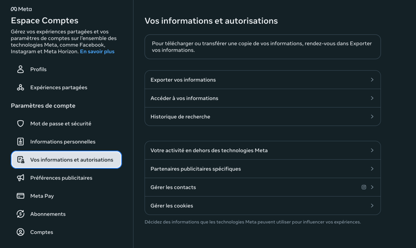Image resolution: width=416 pixels, height=248 pixels.
Task: Open the En savoir plus link
Action: click(97, 51)
